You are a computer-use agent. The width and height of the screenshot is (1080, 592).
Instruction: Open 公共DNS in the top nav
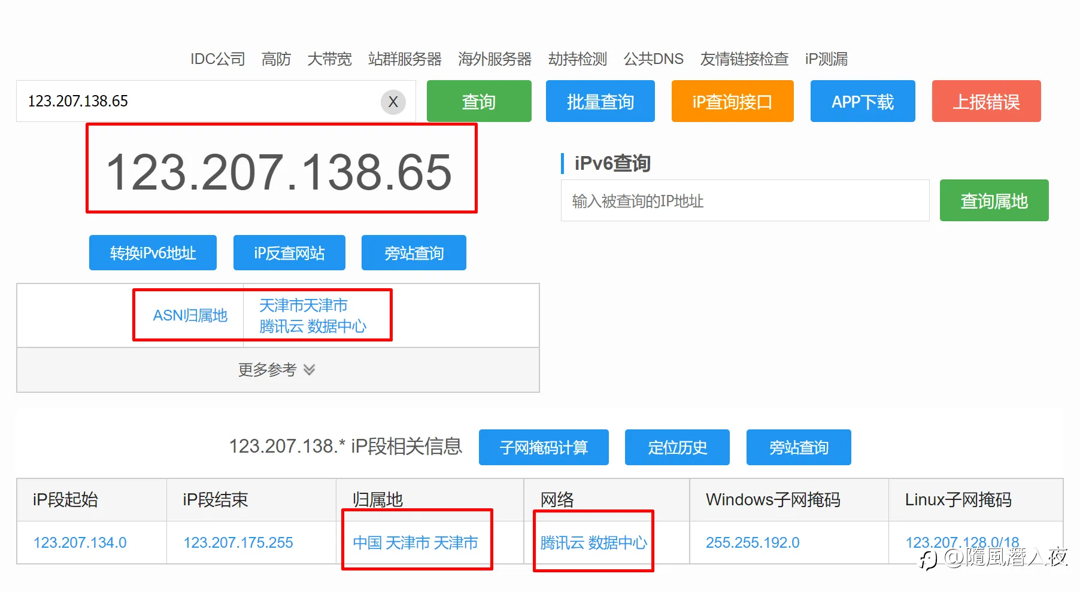point(653,59)
